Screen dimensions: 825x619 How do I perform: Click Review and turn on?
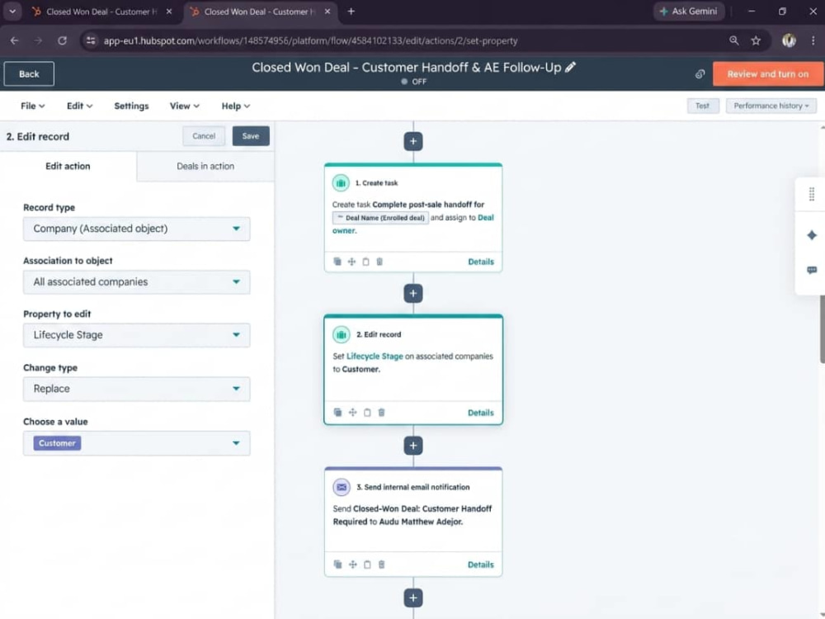coord(767,74)
